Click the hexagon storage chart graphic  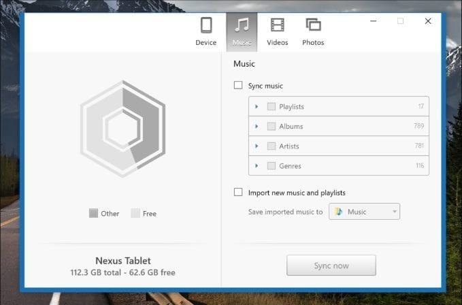pyautogui.click(x=122, y=129)
